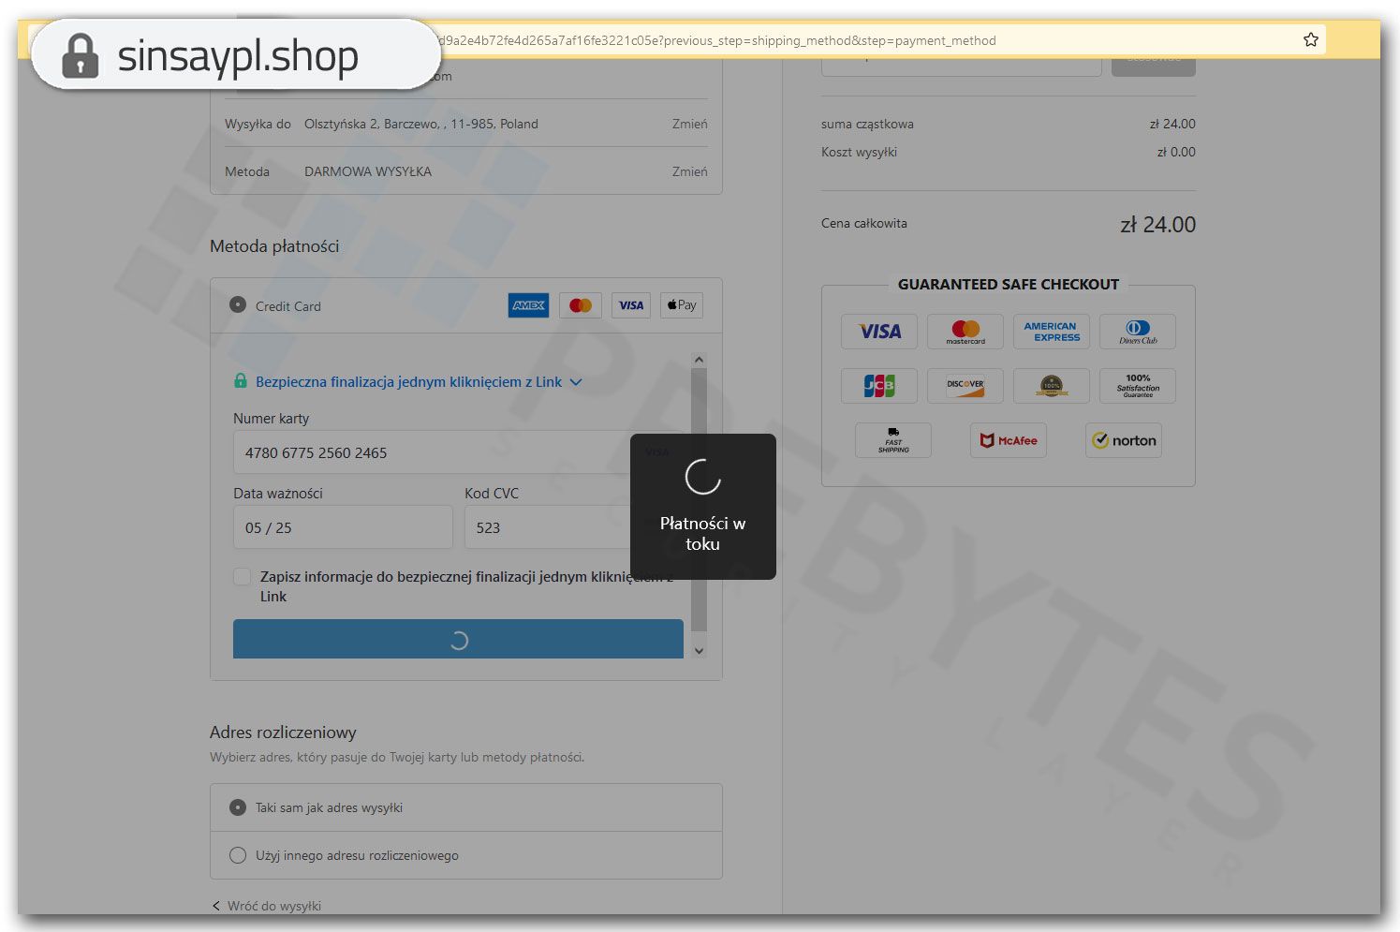Click the Diners Club badge
Screen dimensions: 1400x932
1138,332
